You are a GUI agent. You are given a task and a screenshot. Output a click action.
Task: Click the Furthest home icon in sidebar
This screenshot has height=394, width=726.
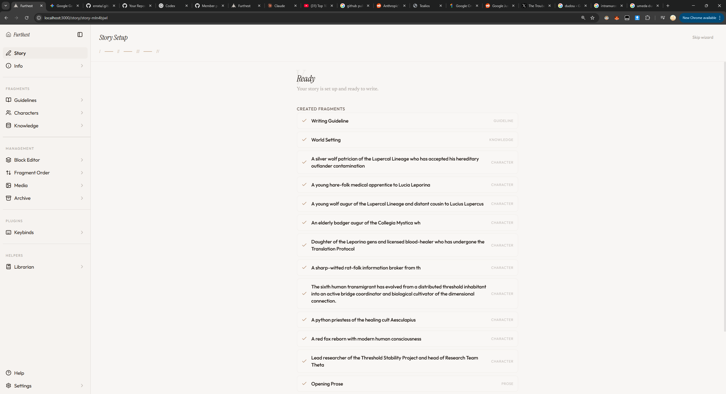(x=9, y=35)
